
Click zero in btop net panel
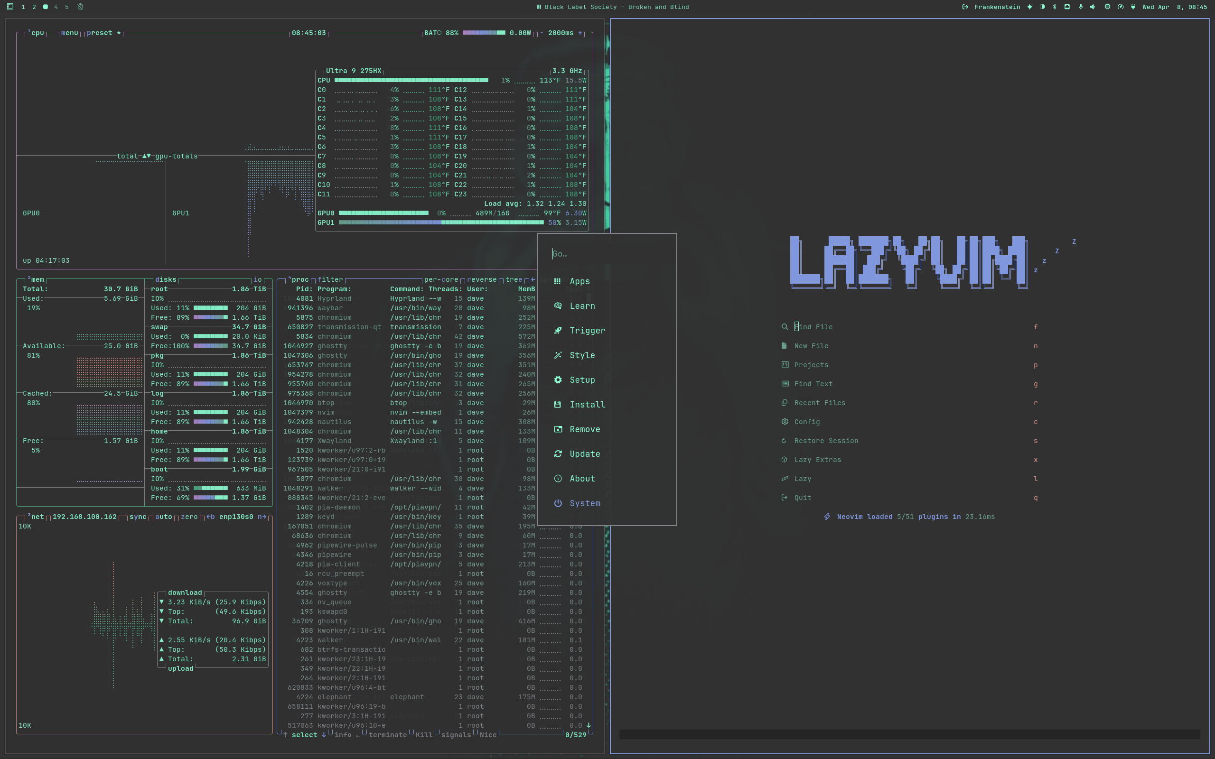coord(189,517)
